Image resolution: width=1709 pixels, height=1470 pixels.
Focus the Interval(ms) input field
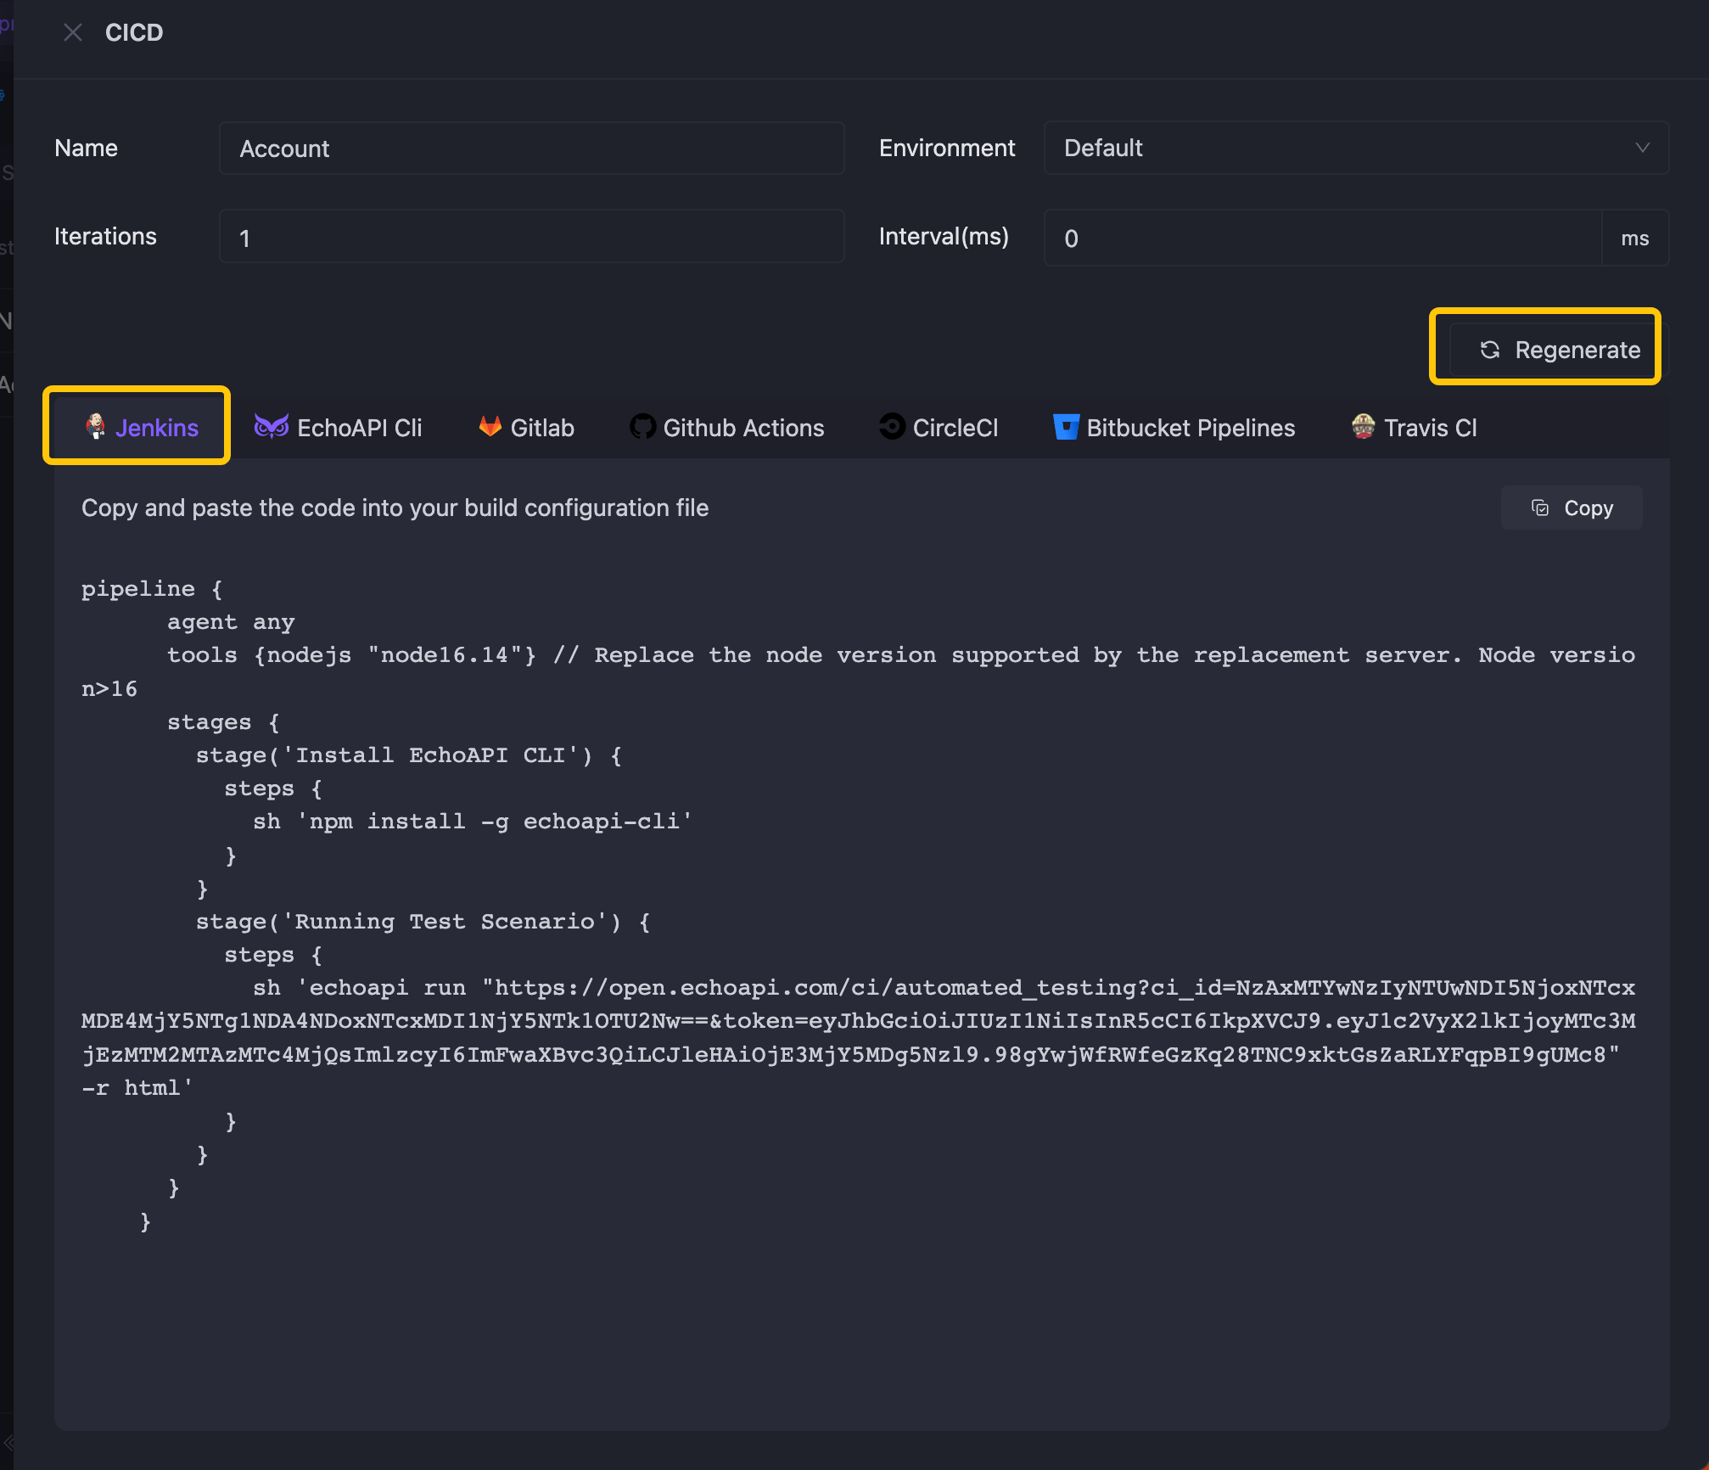pos(1323,238)
